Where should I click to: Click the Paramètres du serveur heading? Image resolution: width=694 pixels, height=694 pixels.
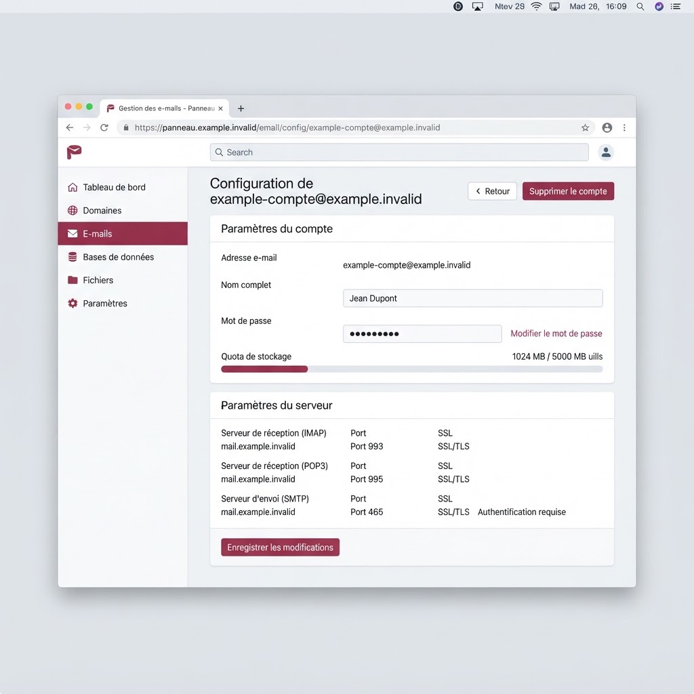pos(277,405)
